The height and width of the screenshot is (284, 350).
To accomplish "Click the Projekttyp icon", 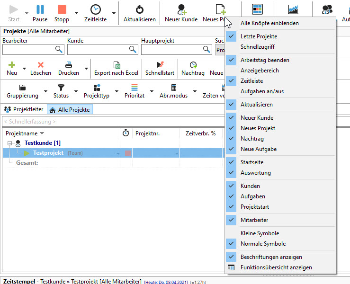I will click(x=97, y=88).
